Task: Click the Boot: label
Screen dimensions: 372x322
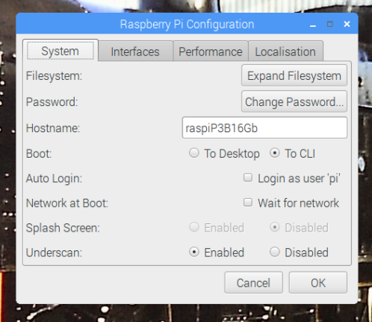Action: click(39, 154)
